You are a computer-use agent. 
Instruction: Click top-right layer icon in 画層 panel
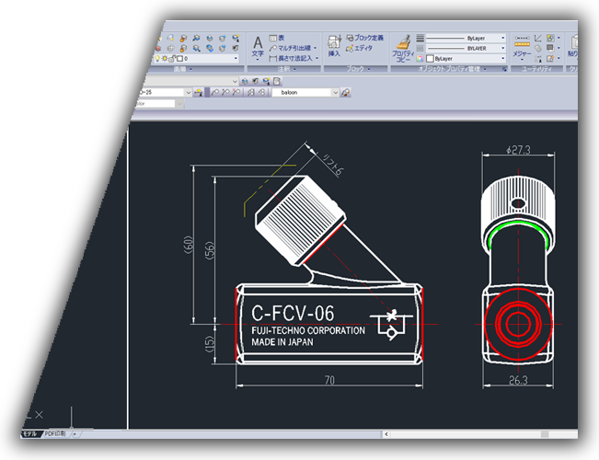click(x=236, y=39)
